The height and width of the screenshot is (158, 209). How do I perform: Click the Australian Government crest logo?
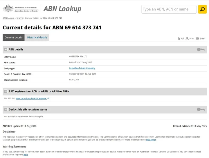point(8,8)
